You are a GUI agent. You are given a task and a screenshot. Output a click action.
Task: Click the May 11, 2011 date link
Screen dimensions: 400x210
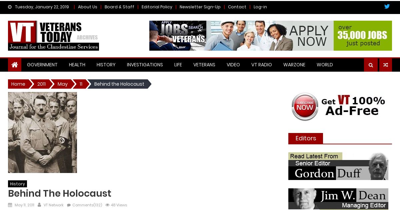coord(24,205)
